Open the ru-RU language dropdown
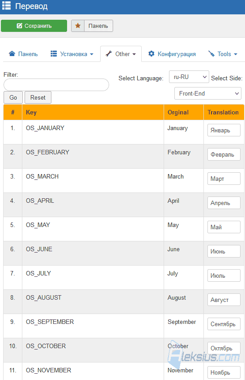 (x=189, y=77)
